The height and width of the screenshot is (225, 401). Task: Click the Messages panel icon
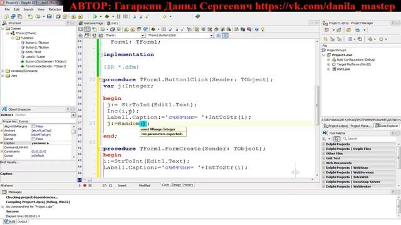[4, 192]
